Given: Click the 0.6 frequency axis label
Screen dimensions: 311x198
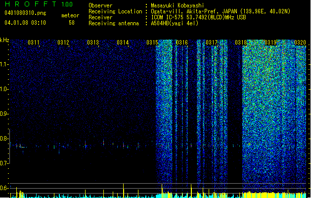Looking at the screenshot, I should click(4, 188).
